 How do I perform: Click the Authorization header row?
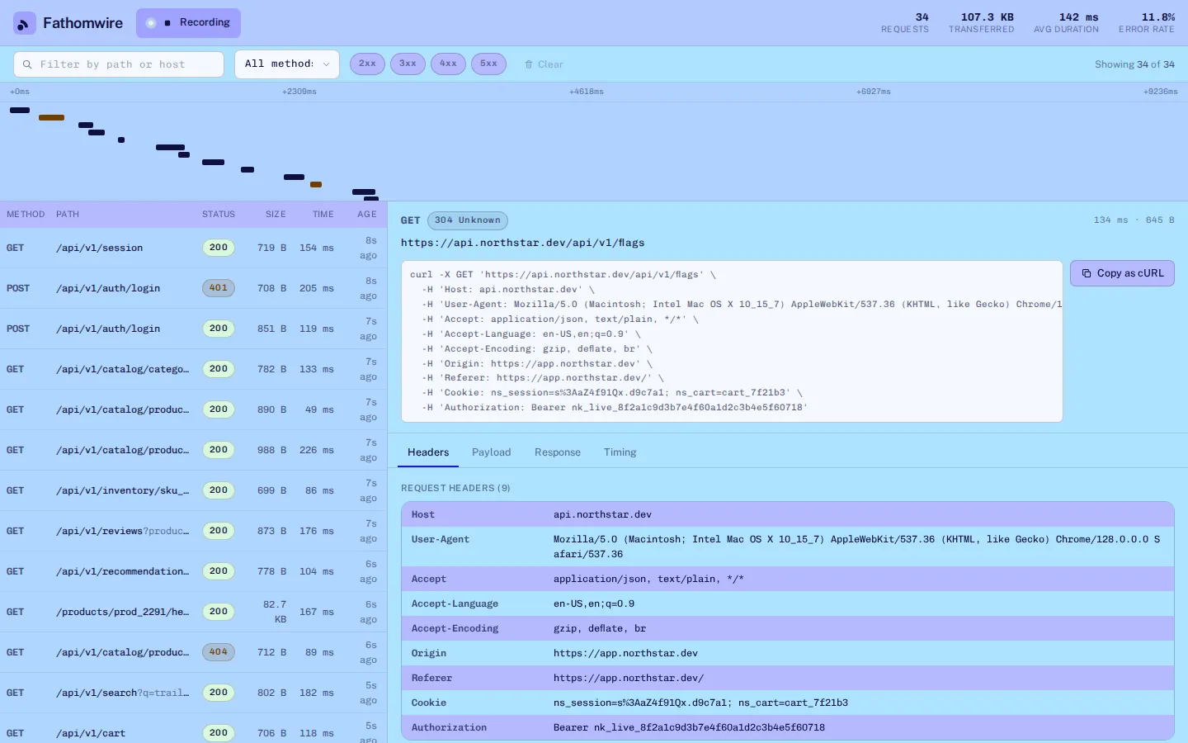click(x=788, y=727)
